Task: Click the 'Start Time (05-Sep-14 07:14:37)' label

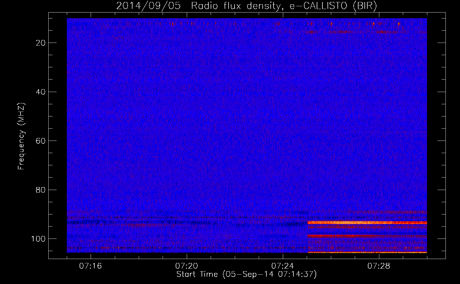Action: pos(246,274)
